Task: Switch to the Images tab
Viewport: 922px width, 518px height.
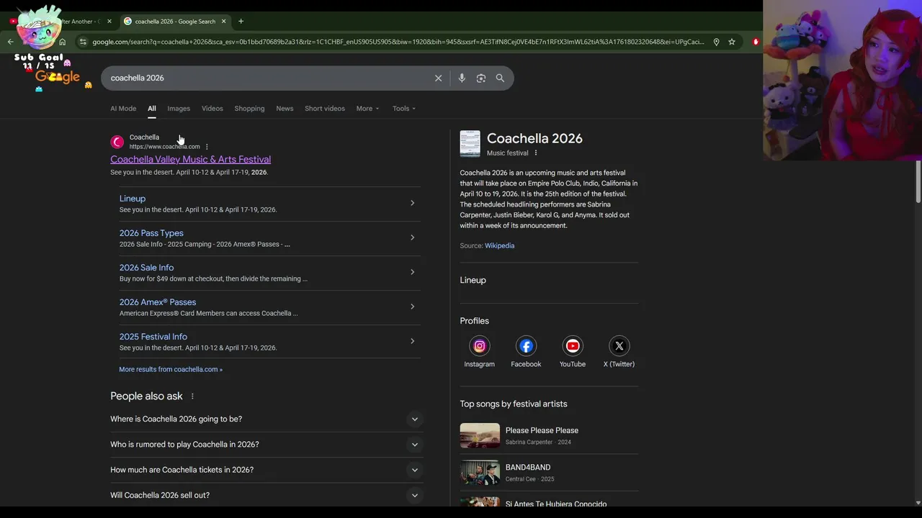Action: [x=179, y=109]
